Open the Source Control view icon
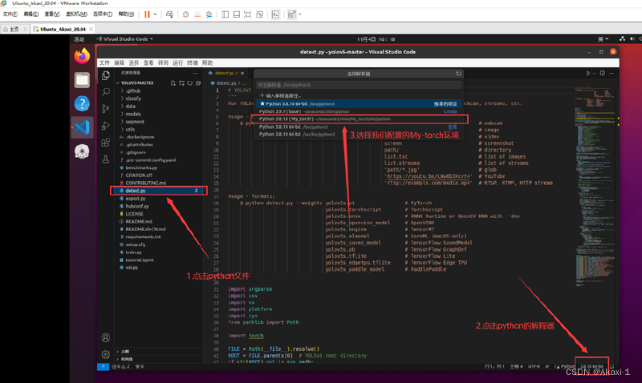642x383 pixels. 106,108
